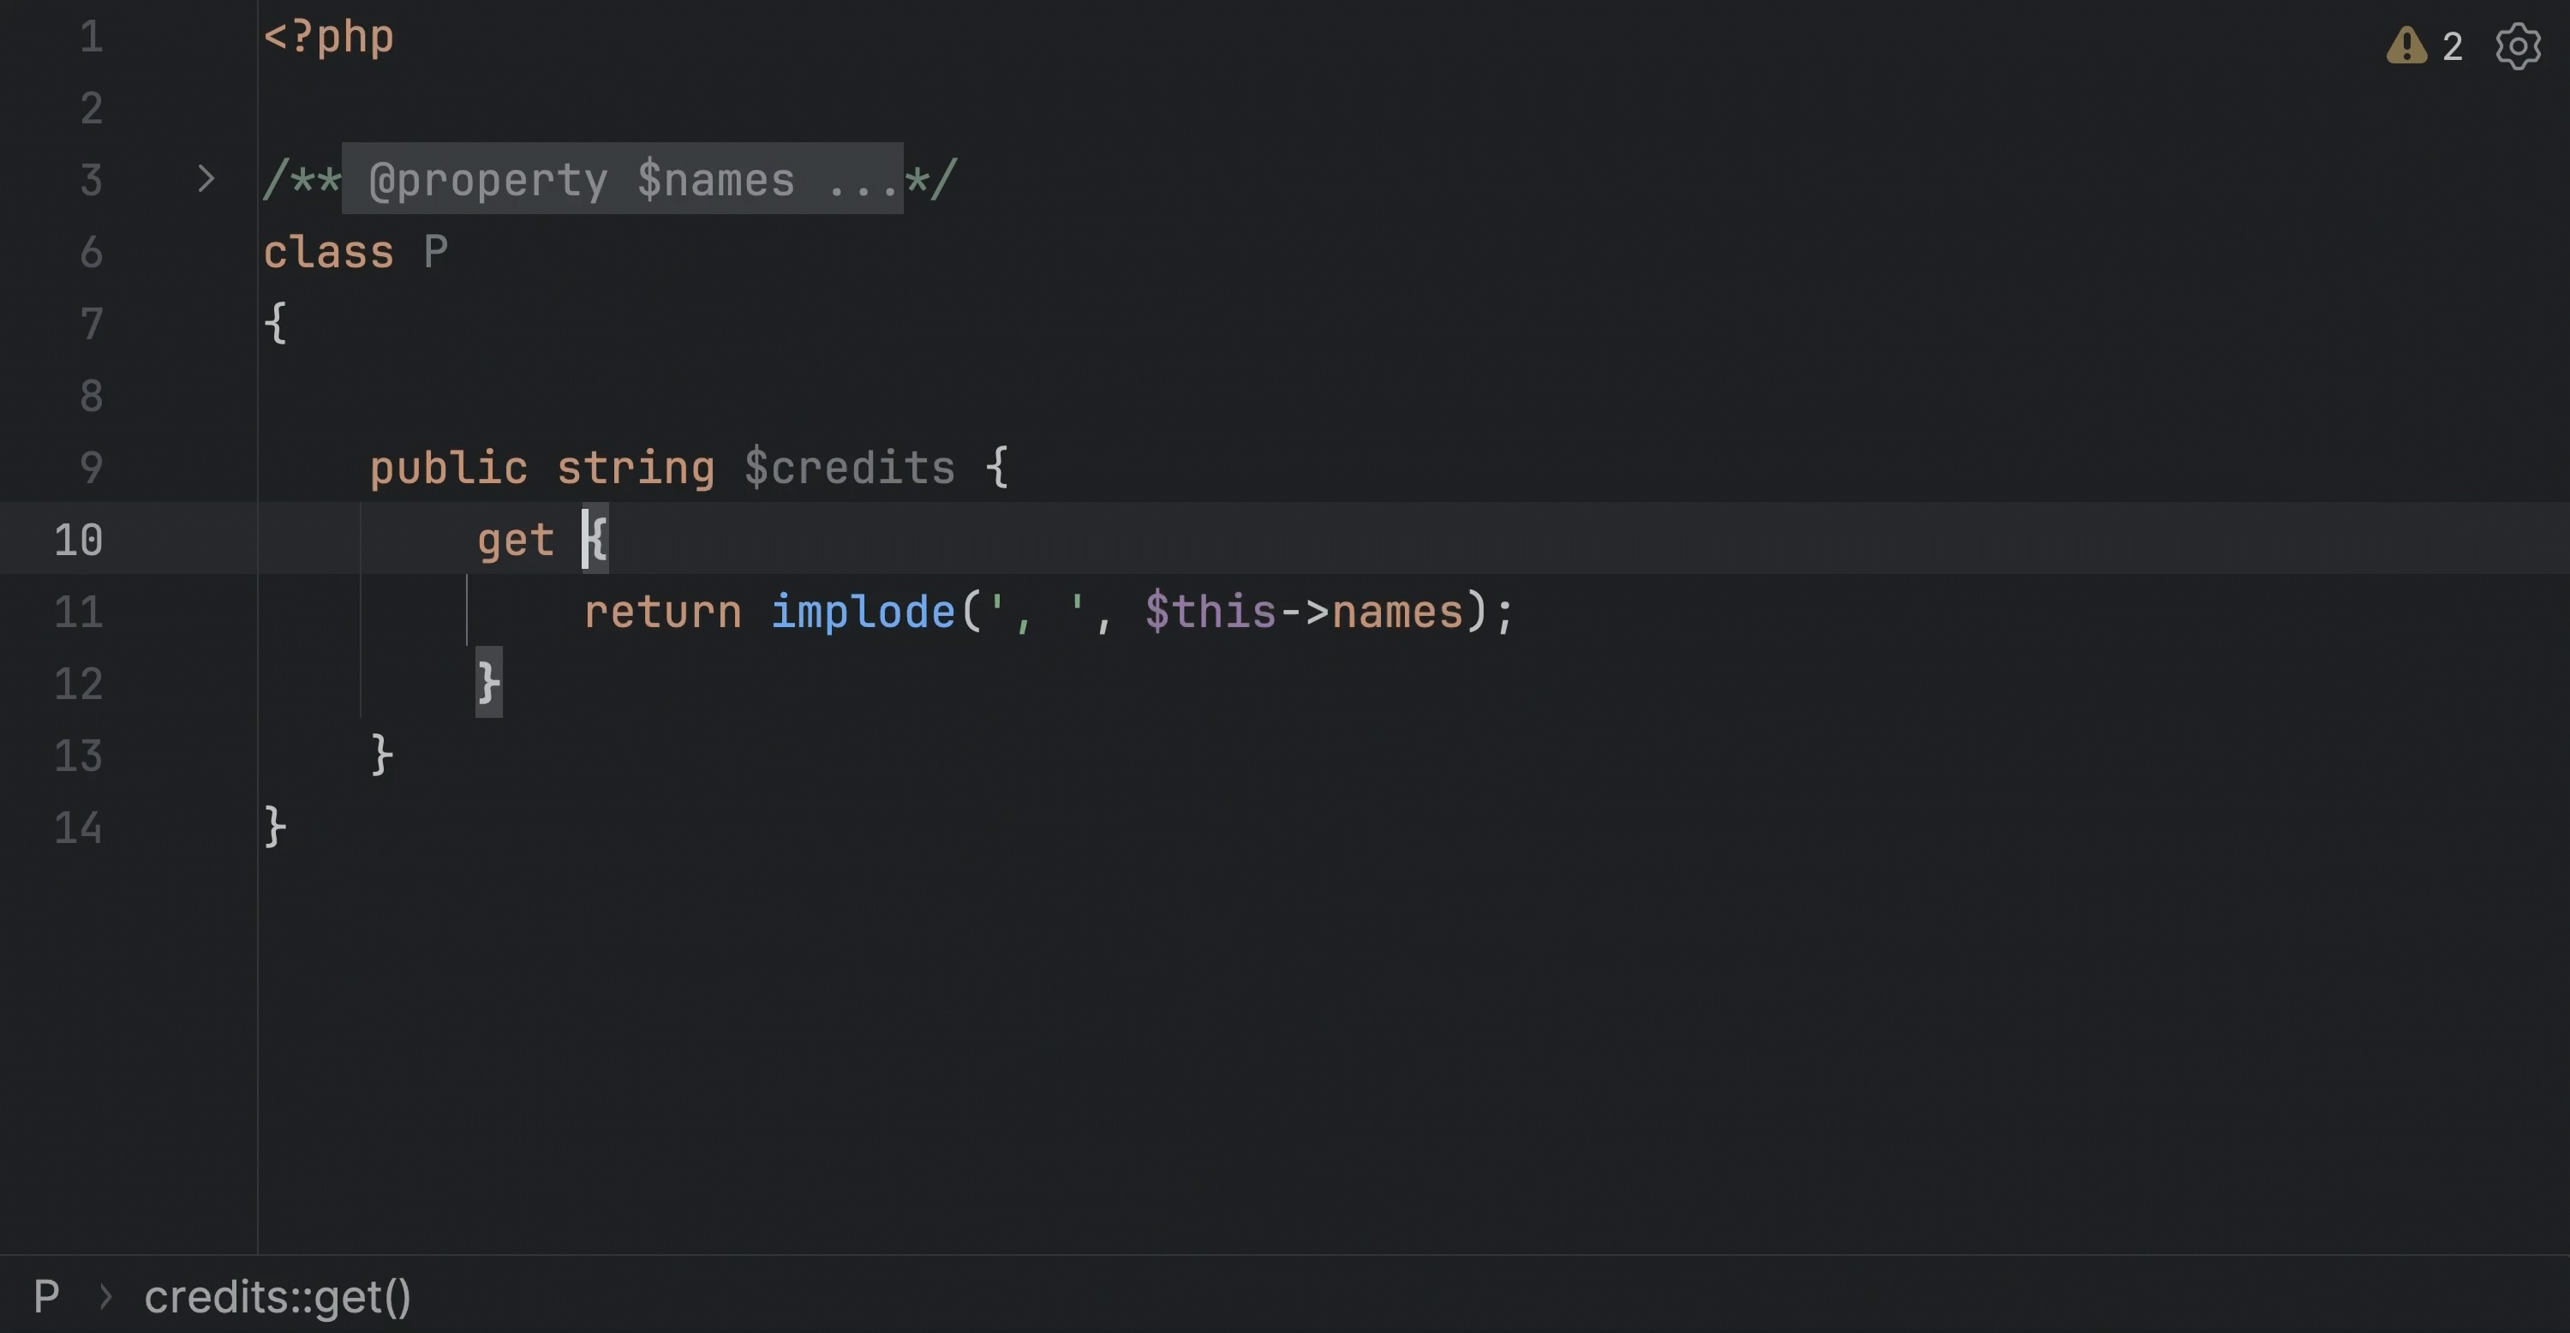
Task: Click the implode function call
Action: [863, 612]
